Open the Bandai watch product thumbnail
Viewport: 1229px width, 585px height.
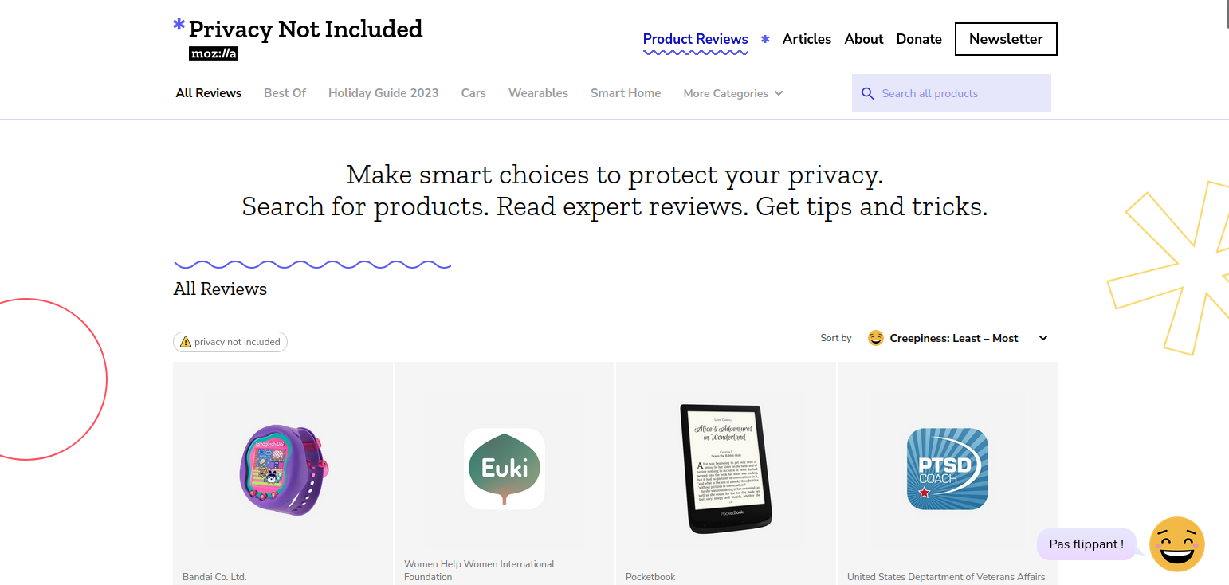[282, 469]
